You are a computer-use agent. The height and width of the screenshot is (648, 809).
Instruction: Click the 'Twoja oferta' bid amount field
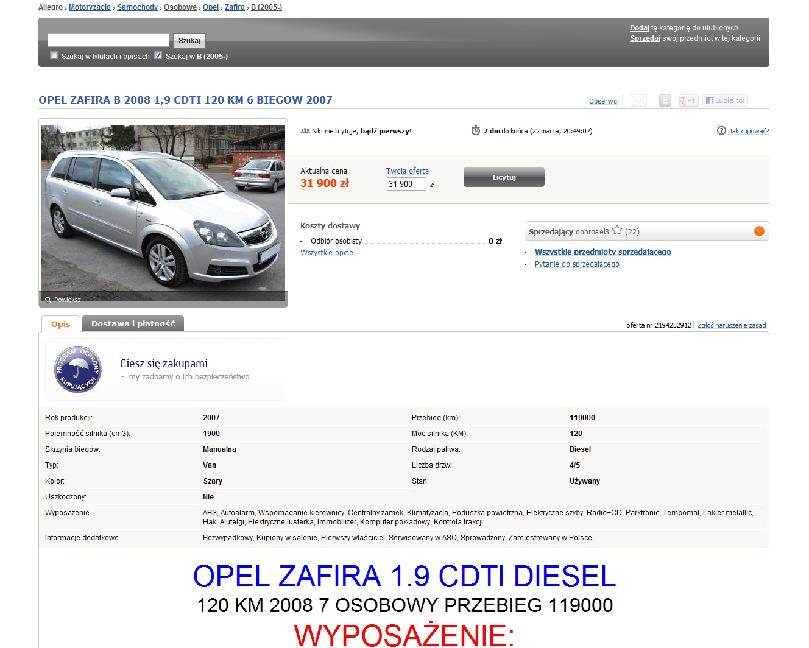pos(406,184)
